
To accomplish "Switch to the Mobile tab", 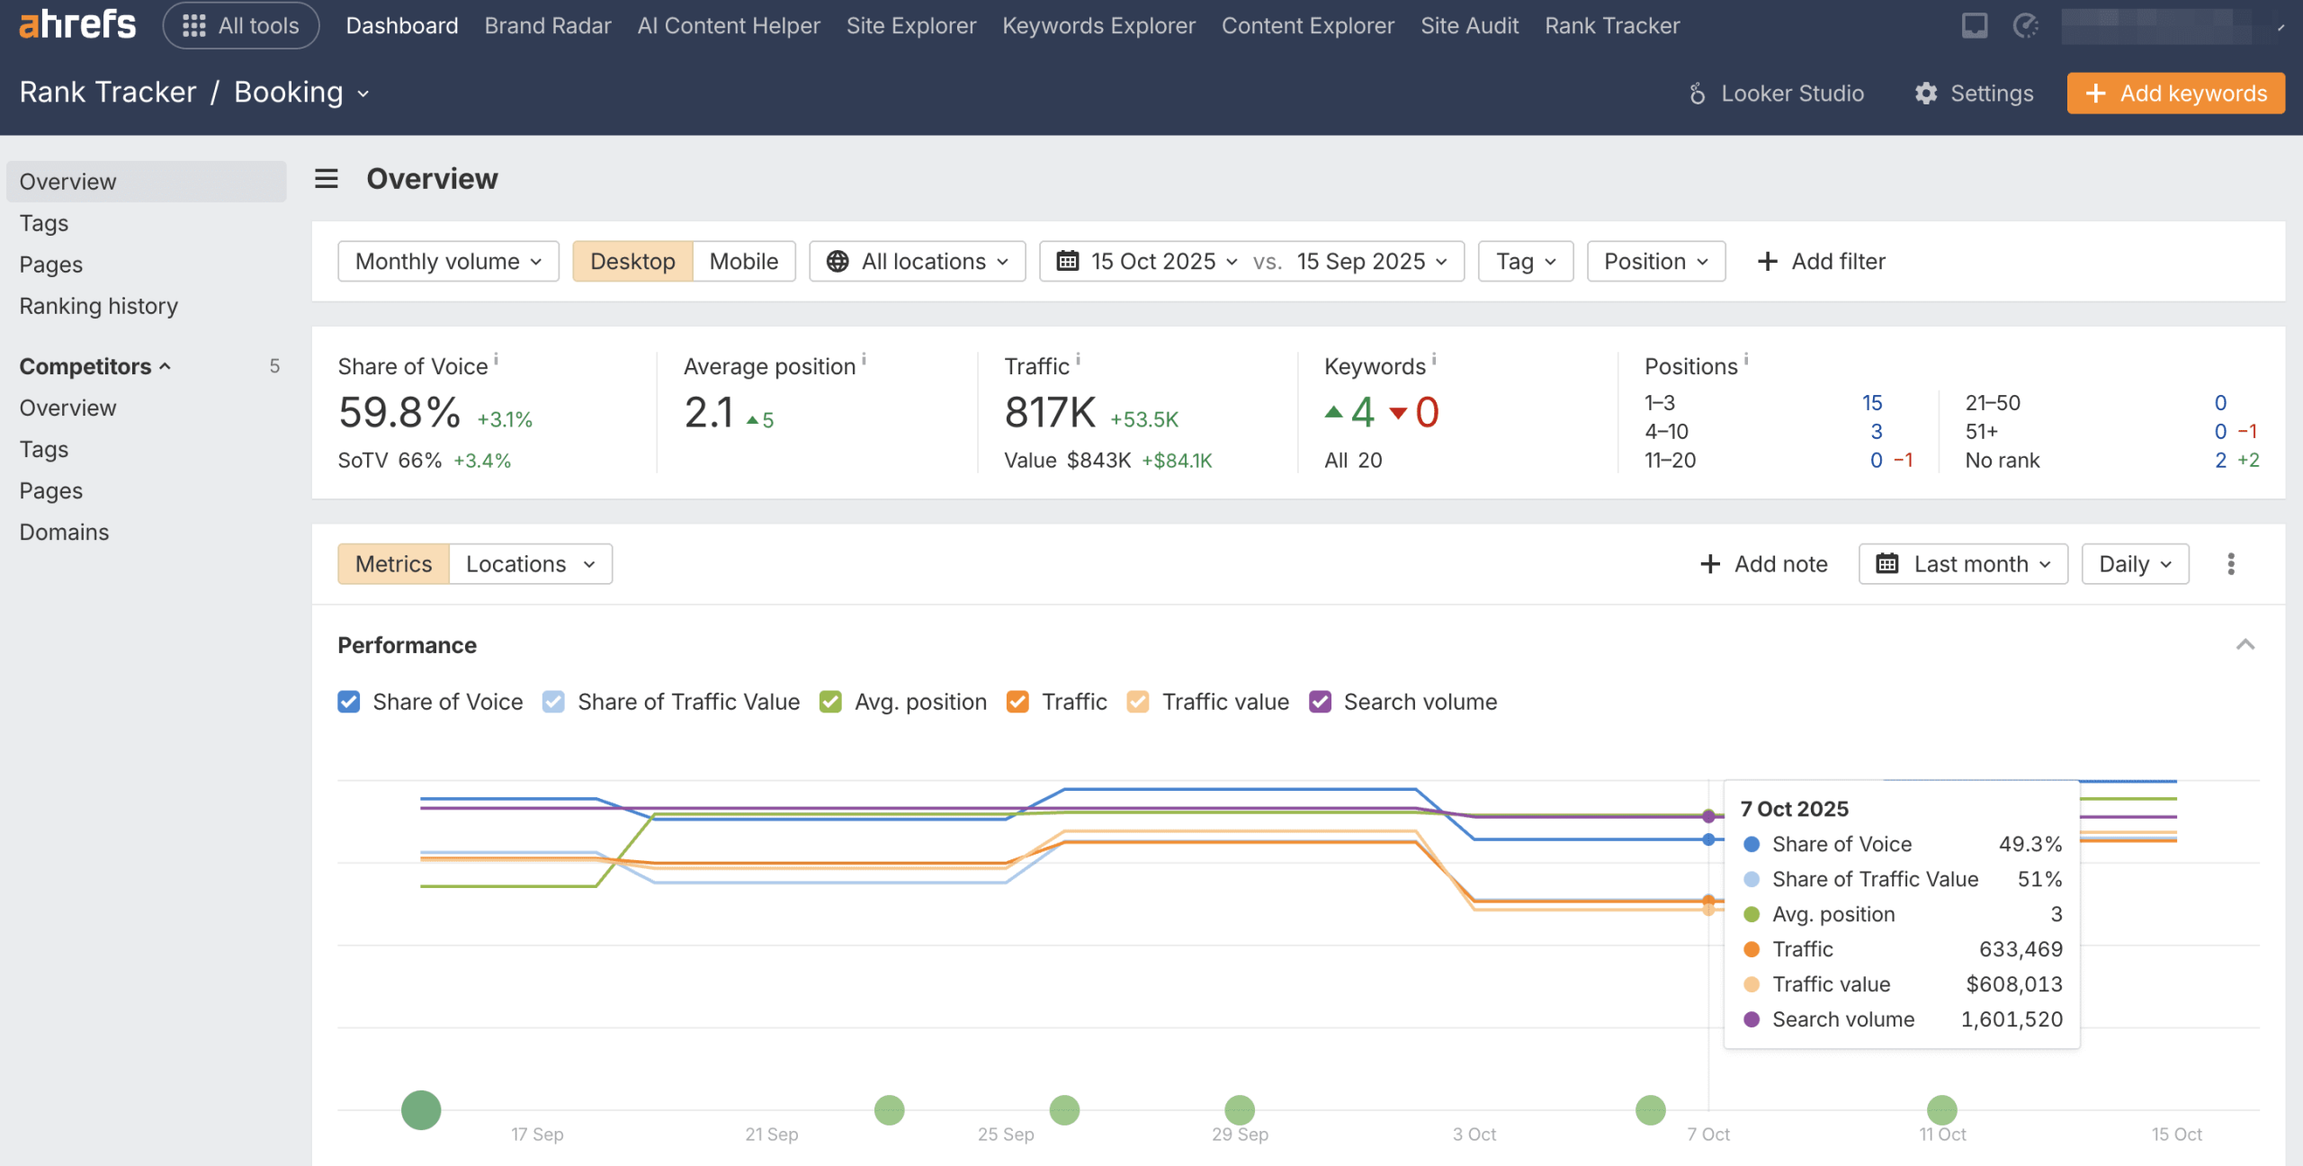I will point(743,262).
